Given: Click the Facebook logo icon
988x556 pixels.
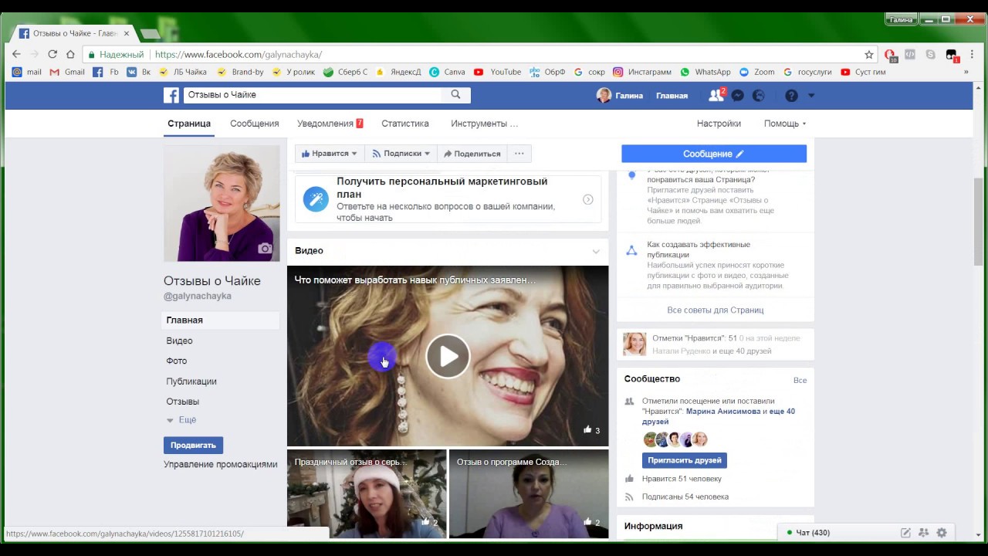Looking at the screenshot, I should tap(171, 95).
